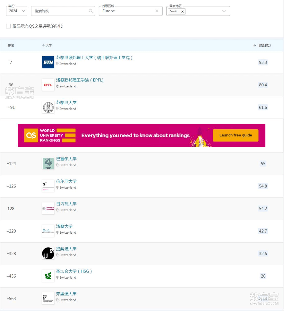This screenshot has width=284, height=311.
Task: Click the rank =124 cell
Action: (x=11, y=164)
